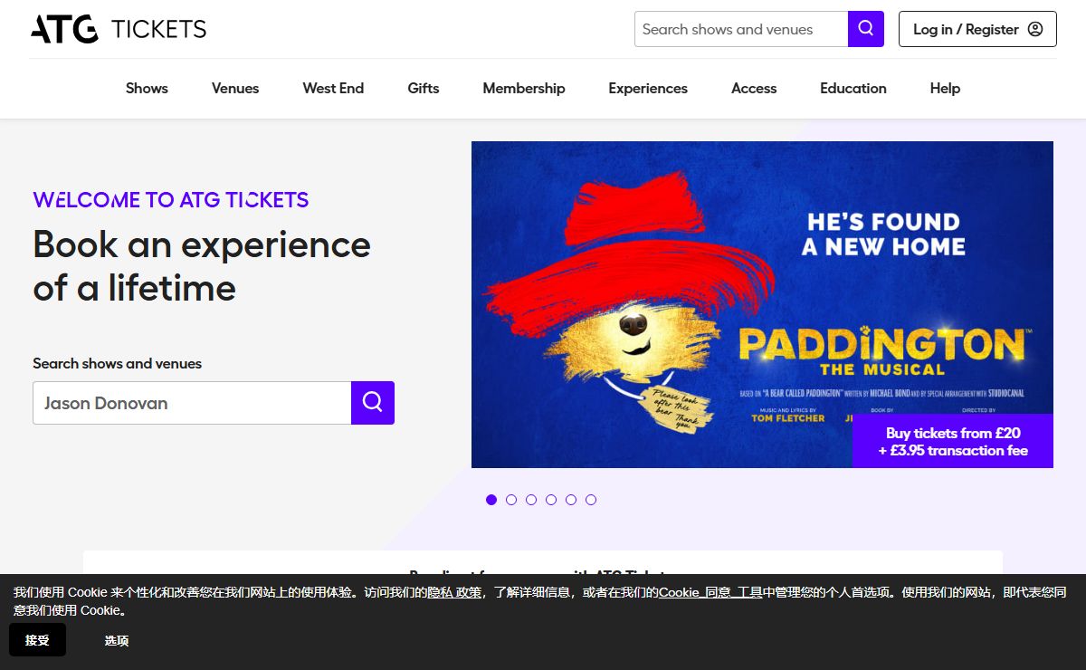Open the Experiences menu item
1086x670 pixels.
coord(648,88)
